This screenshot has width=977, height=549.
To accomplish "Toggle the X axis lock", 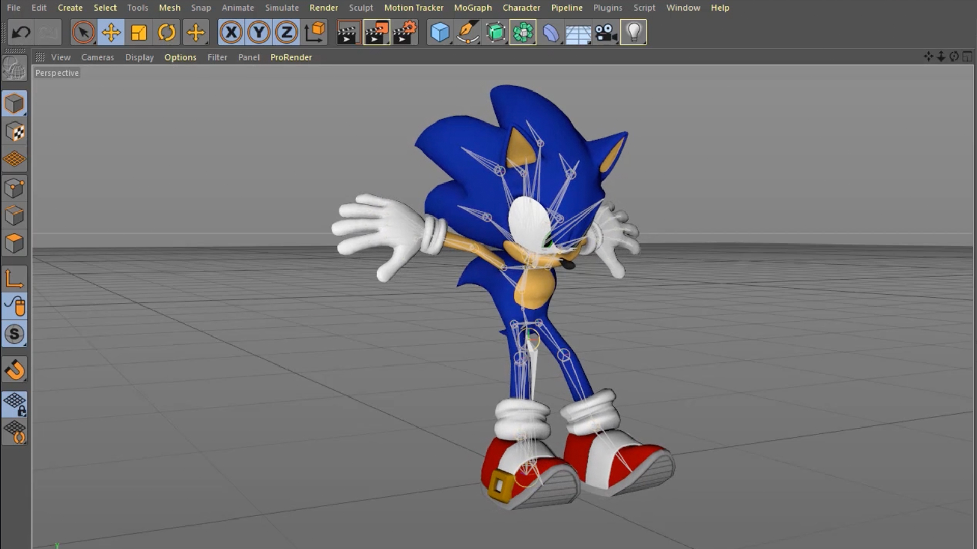I will pos(231,33).
